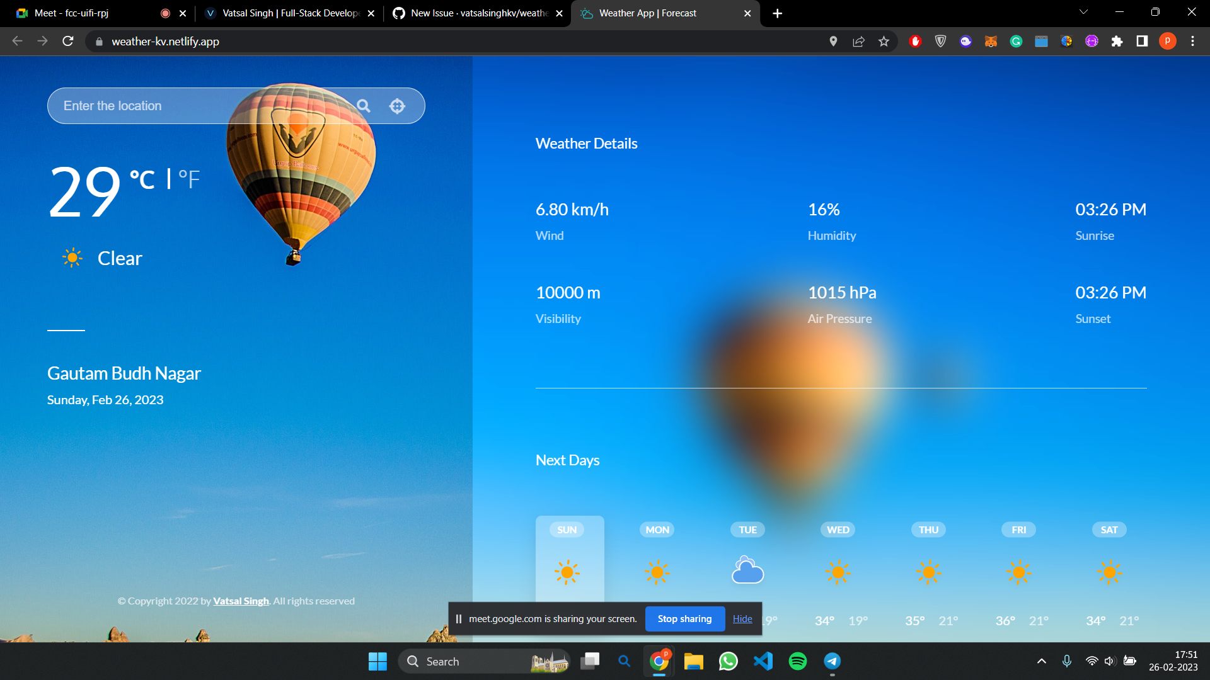Show hidden system tray icons
Image resolution: width=1210 pixels, height=680 pixels.
tap(1041, 661)
